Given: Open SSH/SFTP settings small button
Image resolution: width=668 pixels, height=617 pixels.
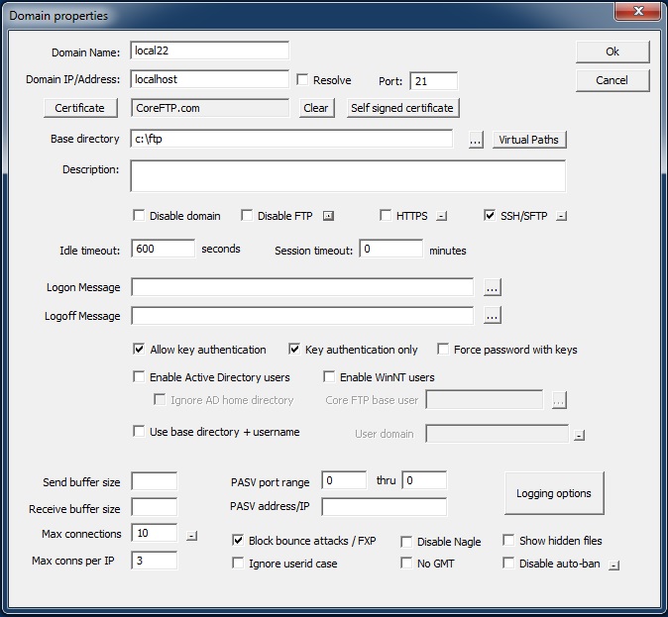Looking at the screenshot, I should click(x=561, y=216).
